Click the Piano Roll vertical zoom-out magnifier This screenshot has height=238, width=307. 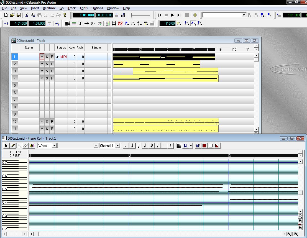[300, 221]
